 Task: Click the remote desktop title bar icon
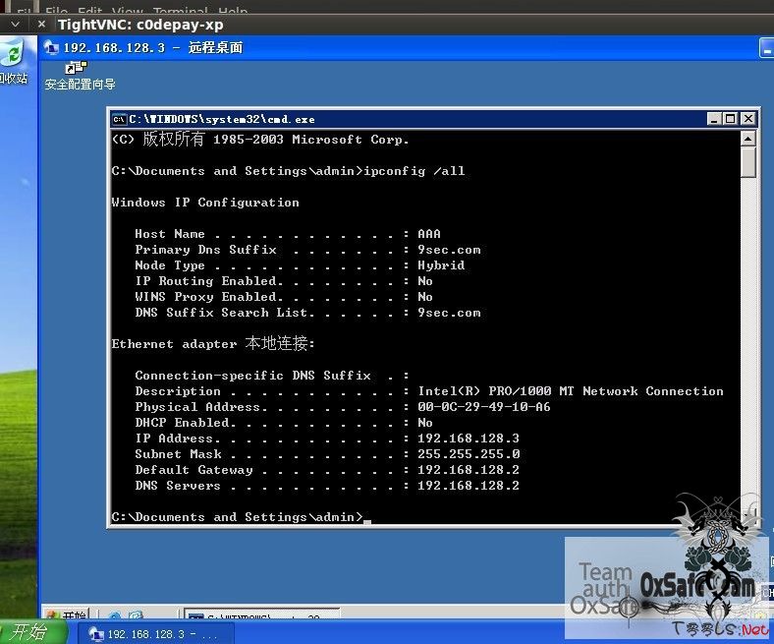[51, 47]
